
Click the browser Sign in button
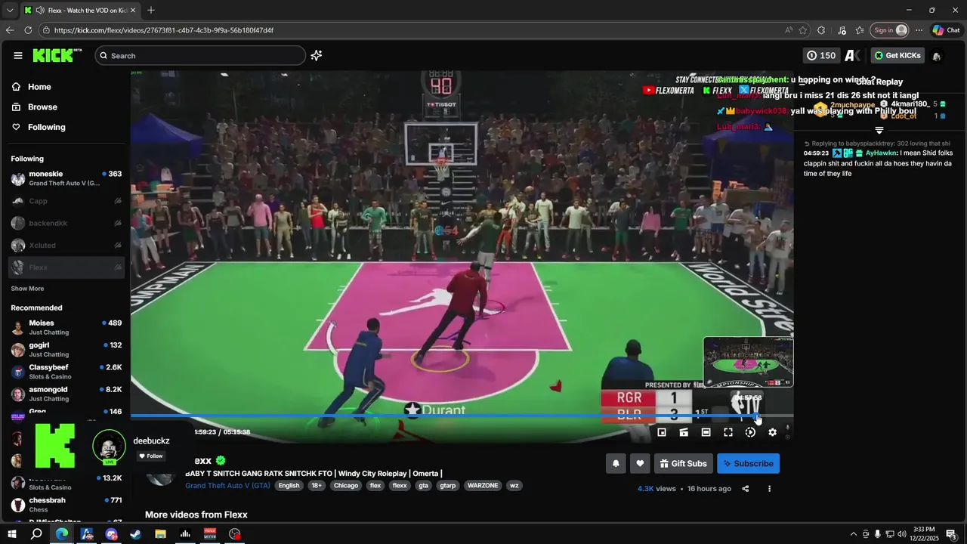(x=890, y=30)
